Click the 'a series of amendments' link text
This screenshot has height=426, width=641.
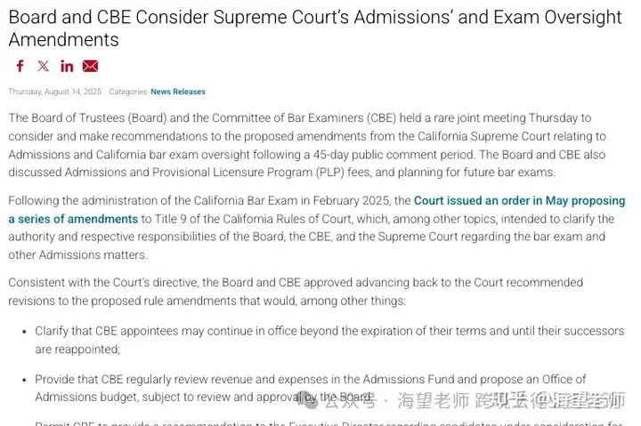tap(73, 219)
